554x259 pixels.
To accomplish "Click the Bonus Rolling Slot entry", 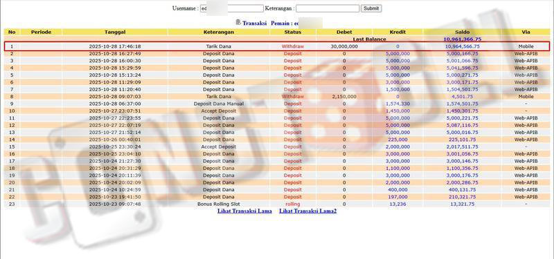I will coord(218,204).
